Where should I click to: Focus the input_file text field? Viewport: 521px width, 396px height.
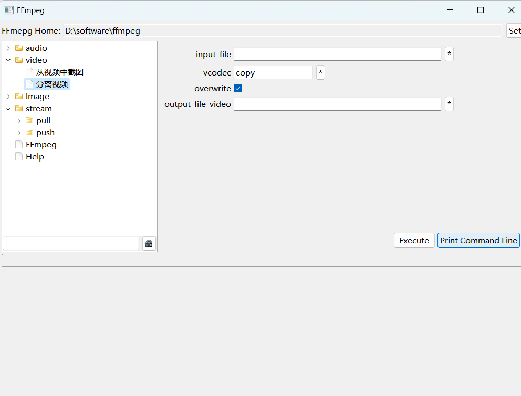coord(338,54)
